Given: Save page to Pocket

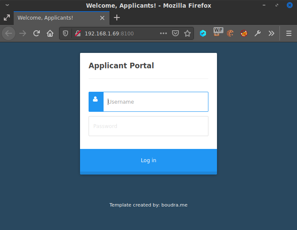Looking at the screenshot, I should [175, 33].
